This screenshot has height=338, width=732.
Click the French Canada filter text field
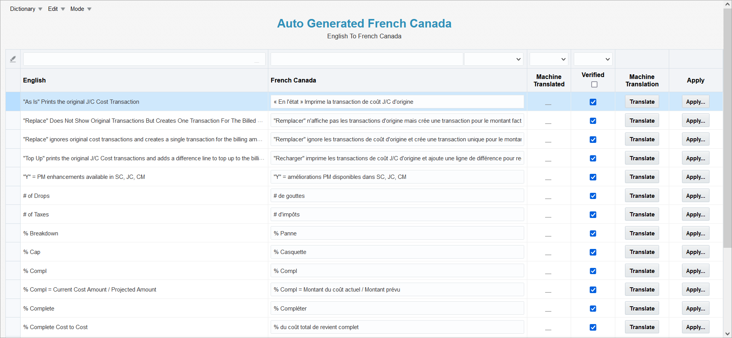[366, 59]
